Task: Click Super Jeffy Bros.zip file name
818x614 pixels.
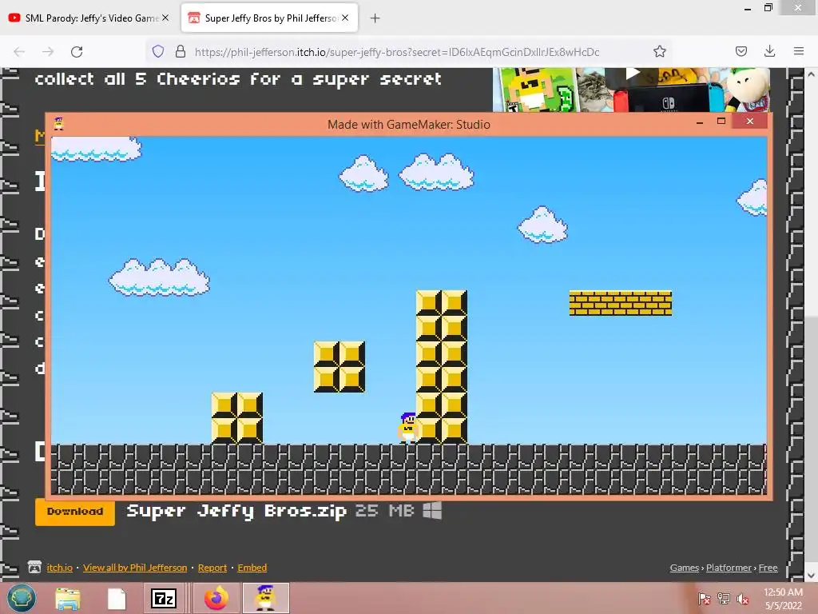Action: pyautogui.click(x=236, y=511)
